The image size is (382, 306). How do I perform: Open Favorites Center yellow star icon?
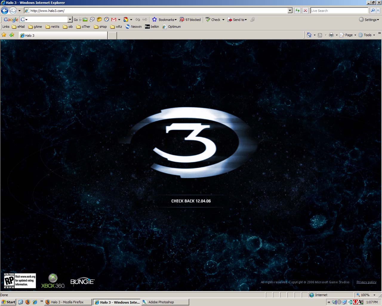4,35
